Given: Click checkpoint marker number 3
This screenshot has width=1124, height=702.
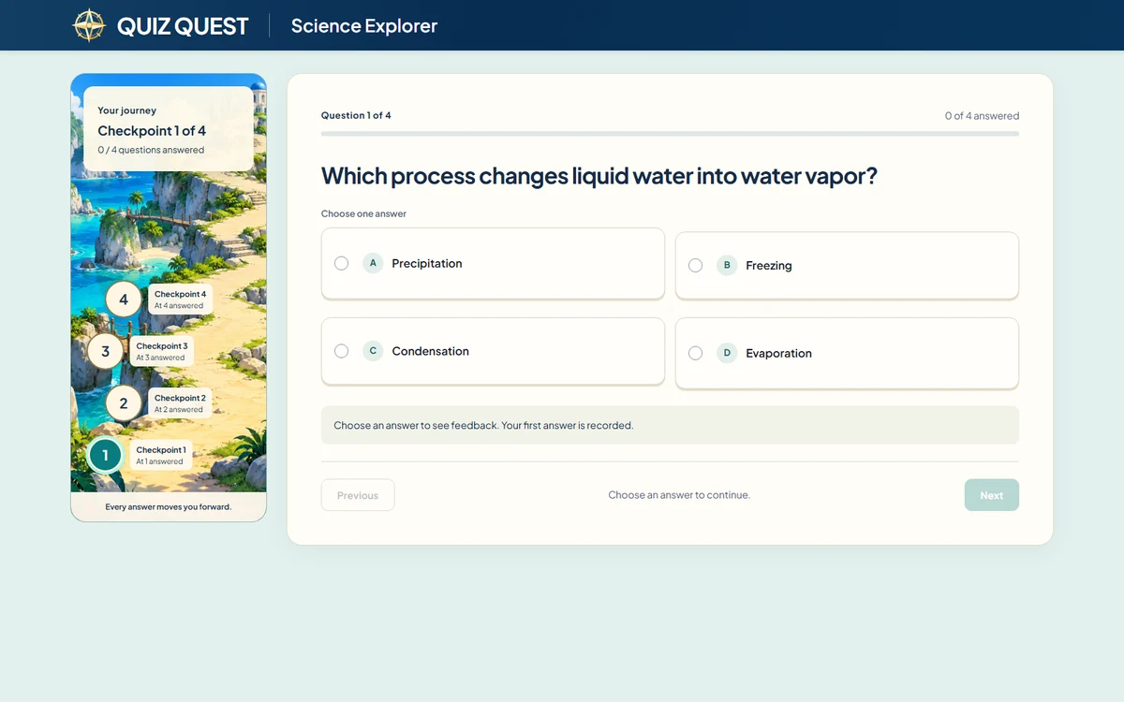Looking at the screenshot, I should pos(105,352).
